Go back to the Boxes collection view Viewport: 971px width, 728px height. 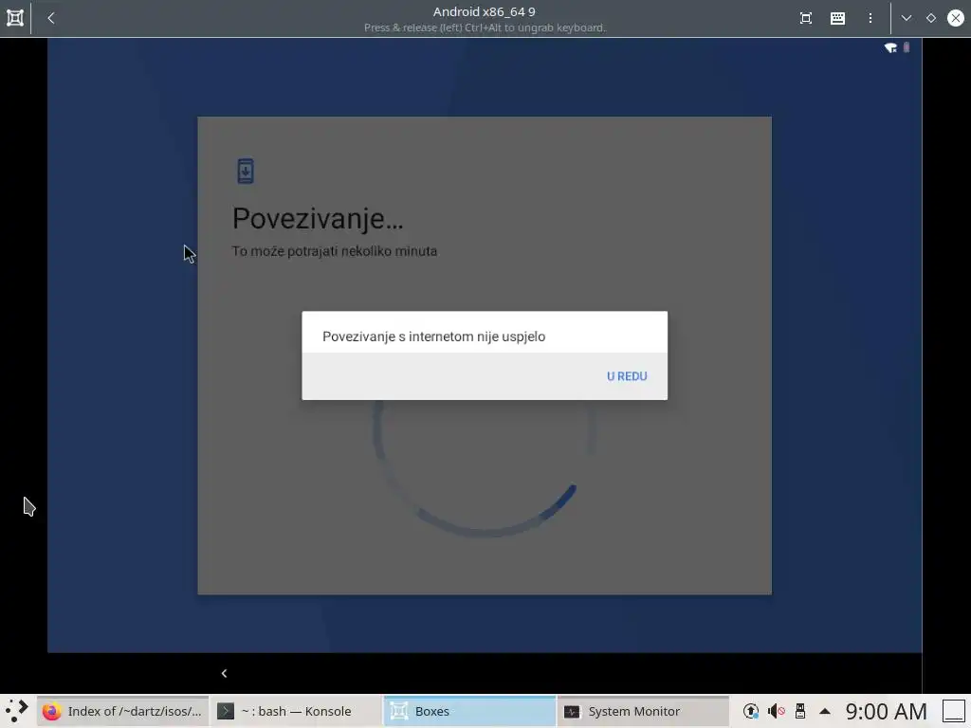pyautogui.click(x=51, y=18)
